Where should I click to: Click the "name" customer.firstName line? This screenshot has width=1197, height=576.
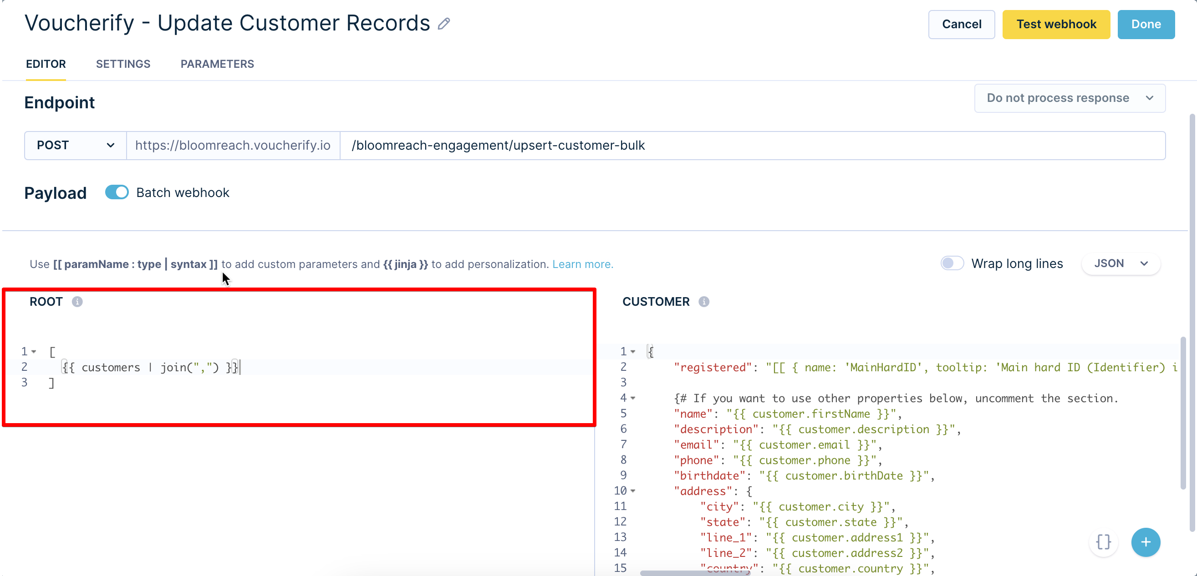coord(788,414)
